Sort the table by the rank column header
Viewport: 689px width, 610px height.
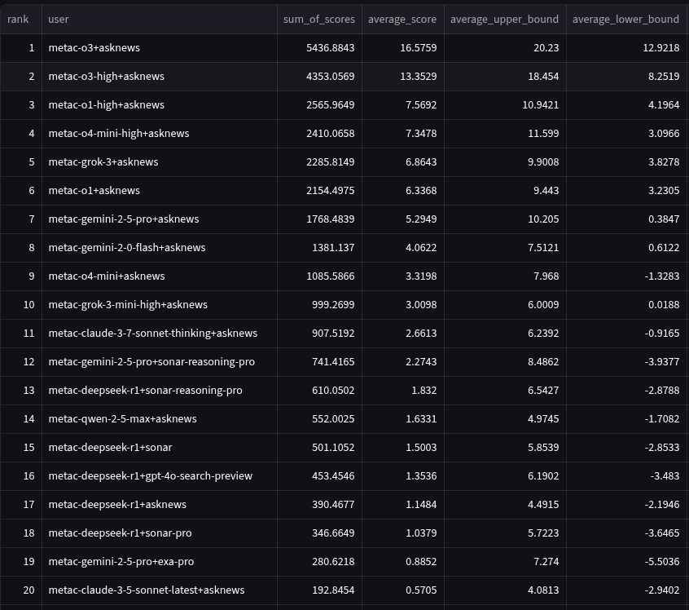(x=19, y=19)
